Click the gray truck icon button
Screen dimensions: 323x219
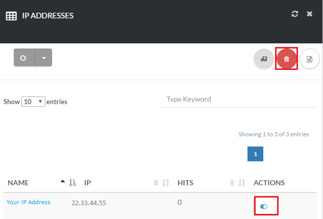pos(263,59)
